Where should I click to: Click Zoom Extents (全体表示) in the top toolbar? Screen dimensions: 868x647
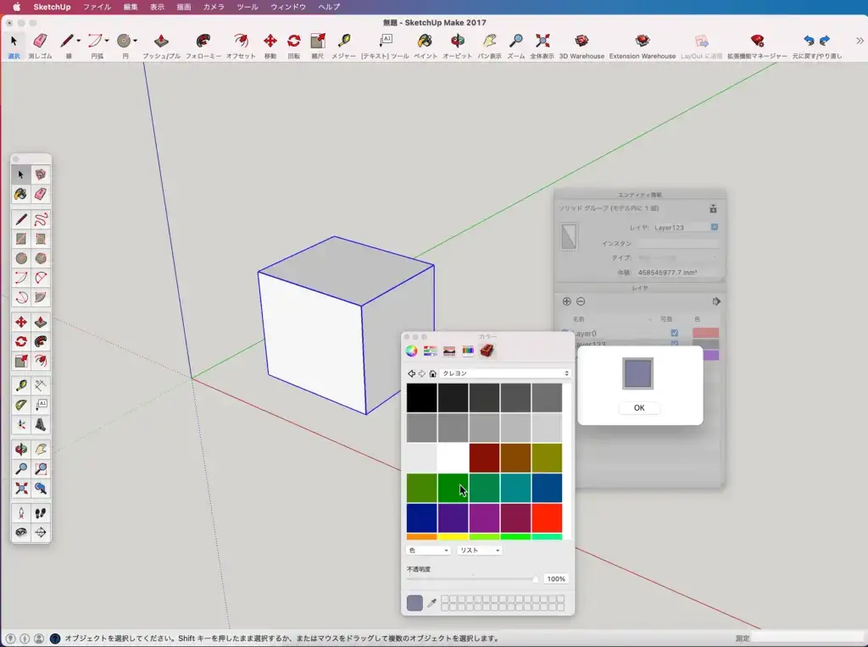click(x=542, y=46)
